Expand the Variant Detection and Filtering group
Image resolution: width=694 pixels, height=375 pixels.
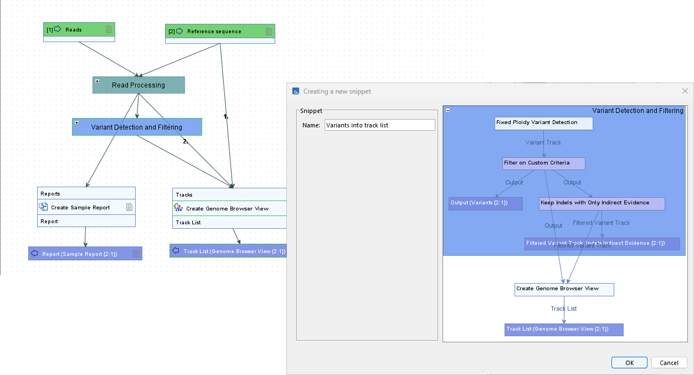coord(76,122)
